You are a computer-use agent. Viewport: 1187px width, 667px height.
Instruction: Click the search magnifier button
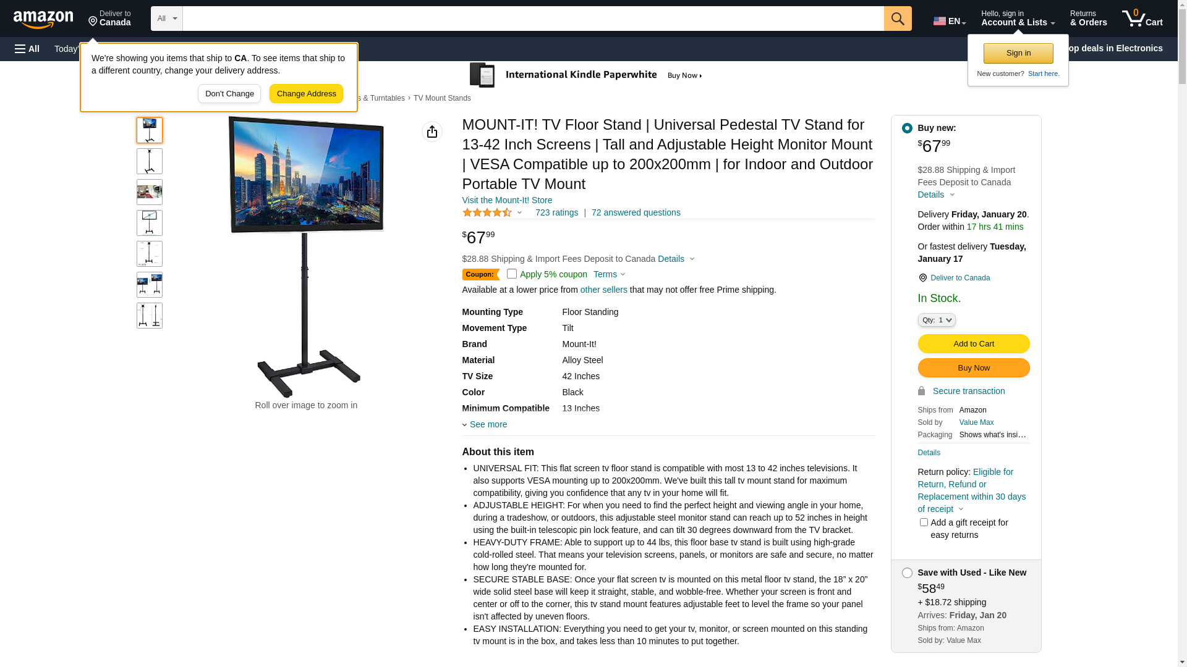tap(898, 19)
